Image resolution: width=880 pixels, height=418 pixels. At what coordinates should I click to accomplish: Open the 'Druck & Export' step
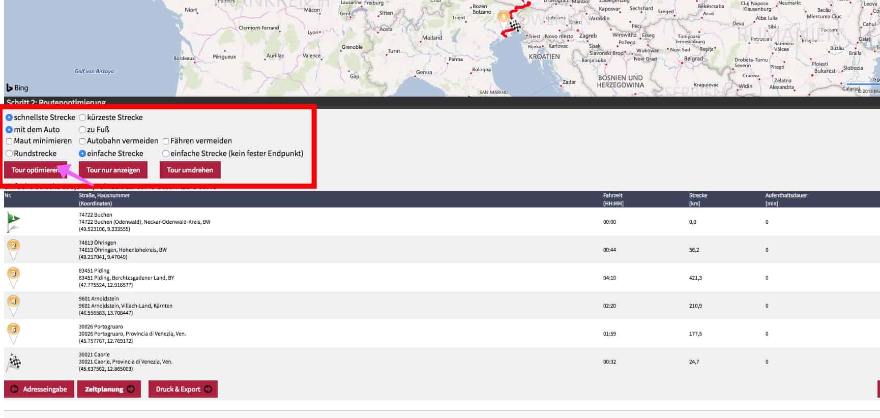tap(183, 389)
